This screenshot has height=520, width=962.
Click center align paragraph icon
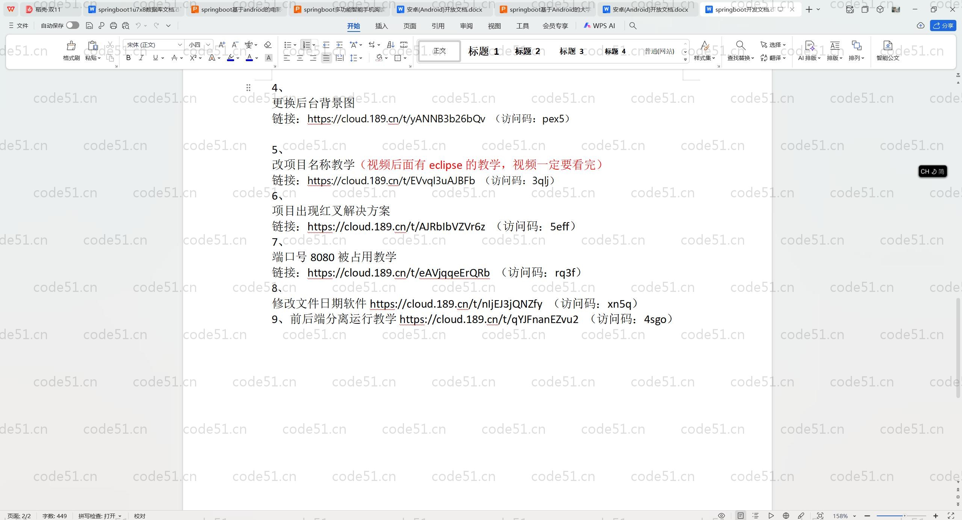[300, 58]
